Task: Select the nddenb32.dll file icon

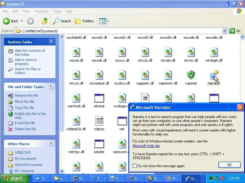Action: click(76, 121)
